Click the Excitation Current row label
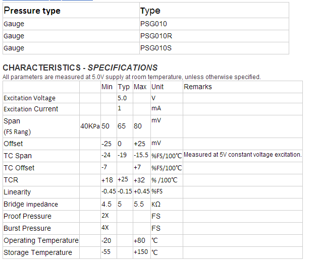This screenshot has width=319, height=265. coord(31,109)
